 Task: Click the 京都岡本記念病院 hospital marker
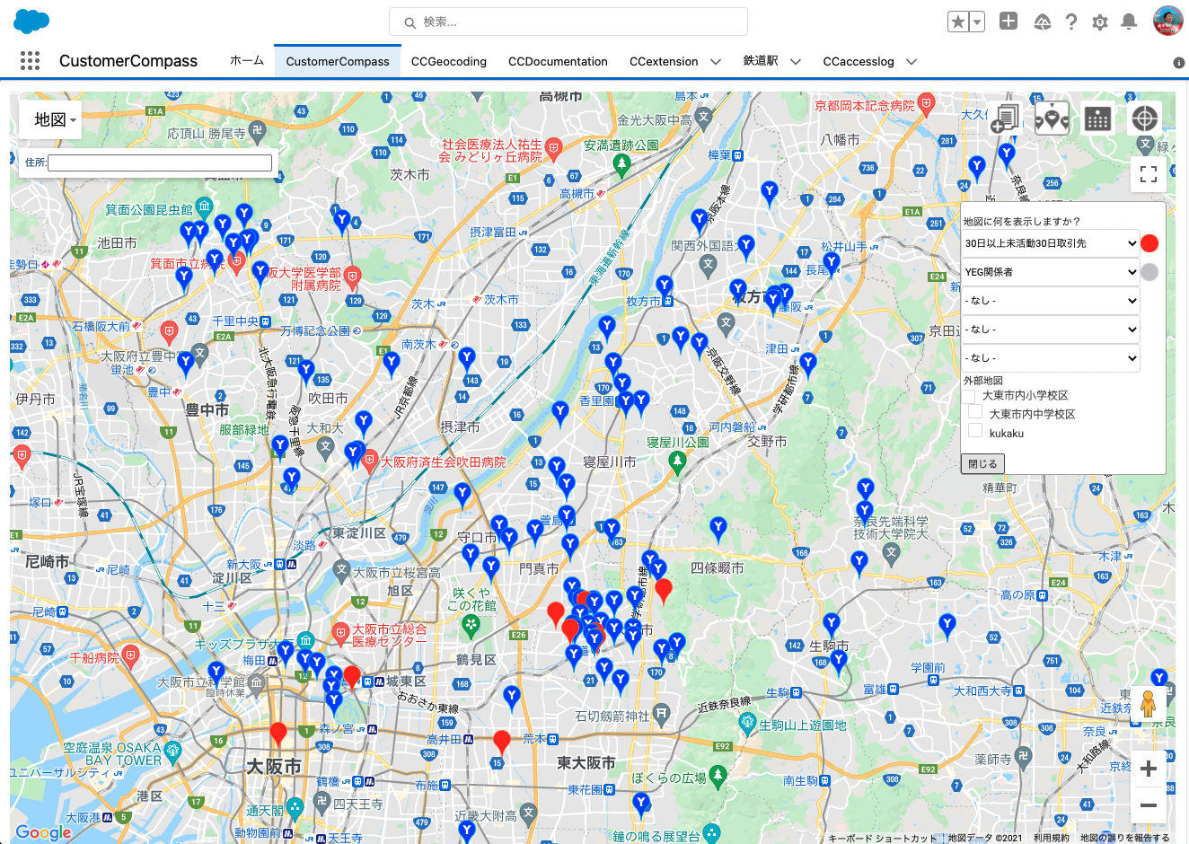[x=927, y=103]
